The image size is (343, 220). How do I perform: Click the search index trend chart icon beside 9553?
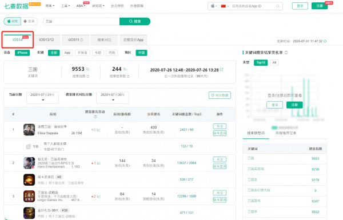(88, 69)
